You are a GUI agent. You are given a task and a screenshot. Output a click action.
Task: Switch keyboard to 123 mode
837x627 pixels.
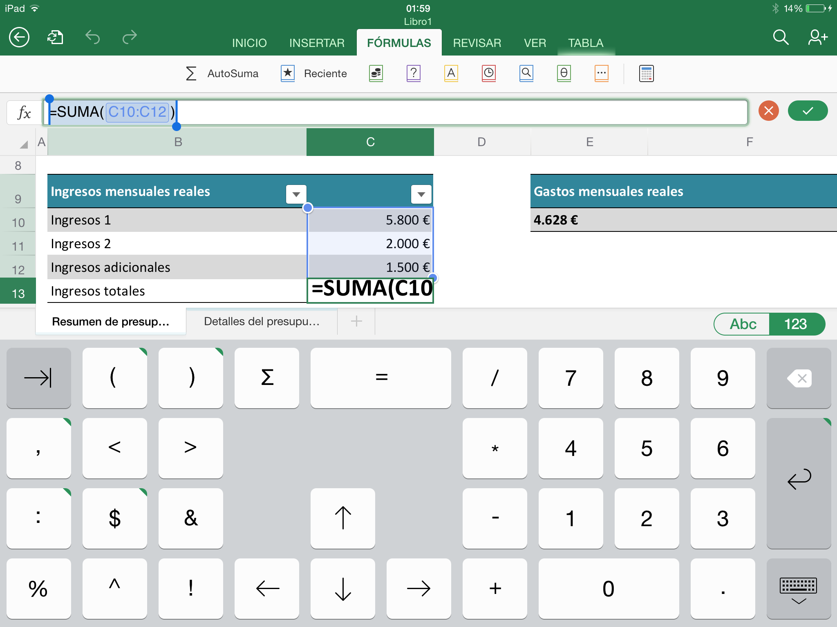pyautogui.click(x=795, y=324)
